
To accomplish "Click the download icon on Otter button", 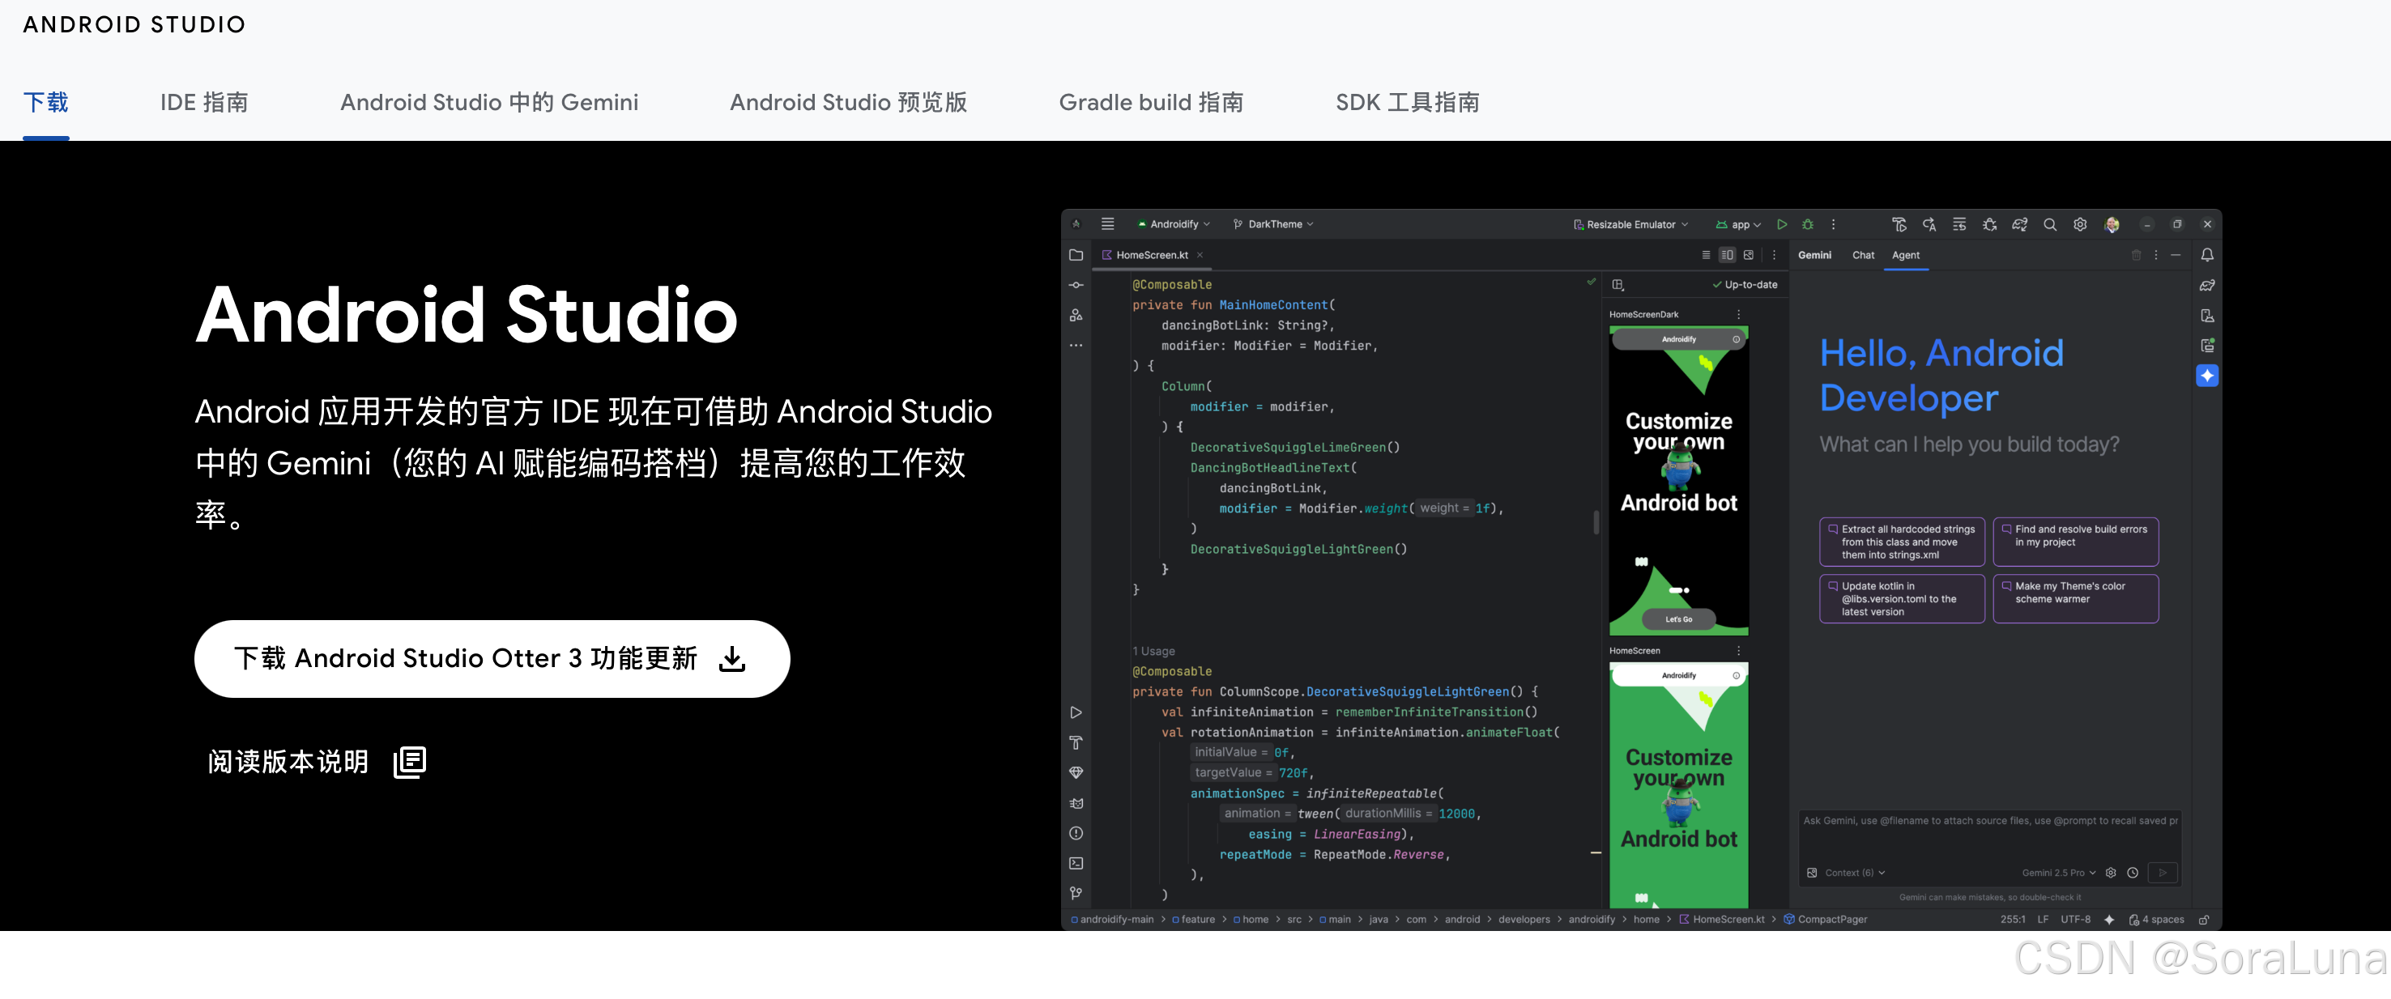I will click(731, 659).
